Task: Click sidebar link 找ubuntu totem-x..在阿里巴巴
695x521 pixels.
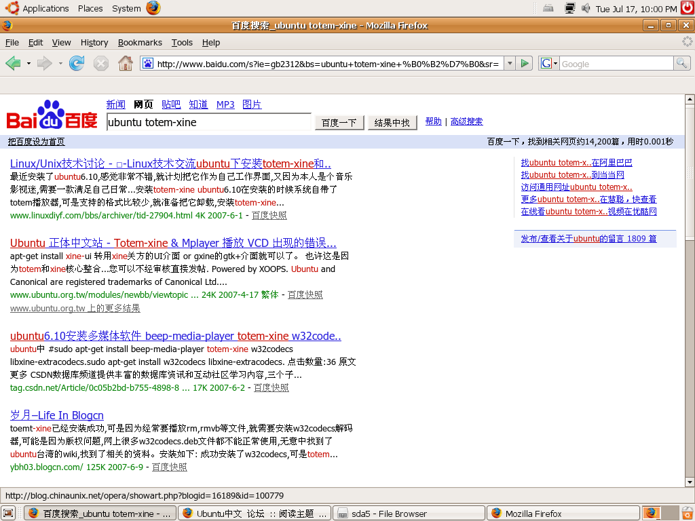Action: click(576, 163)
